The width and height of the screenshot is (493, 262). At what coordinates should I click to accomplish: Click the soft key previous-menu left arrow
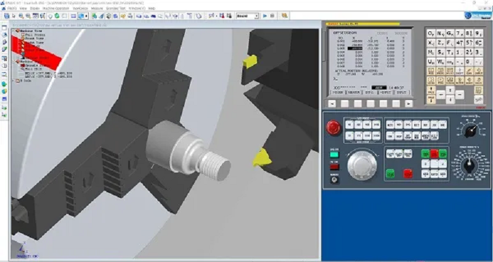pyautogui.click(x=332, y=104)
